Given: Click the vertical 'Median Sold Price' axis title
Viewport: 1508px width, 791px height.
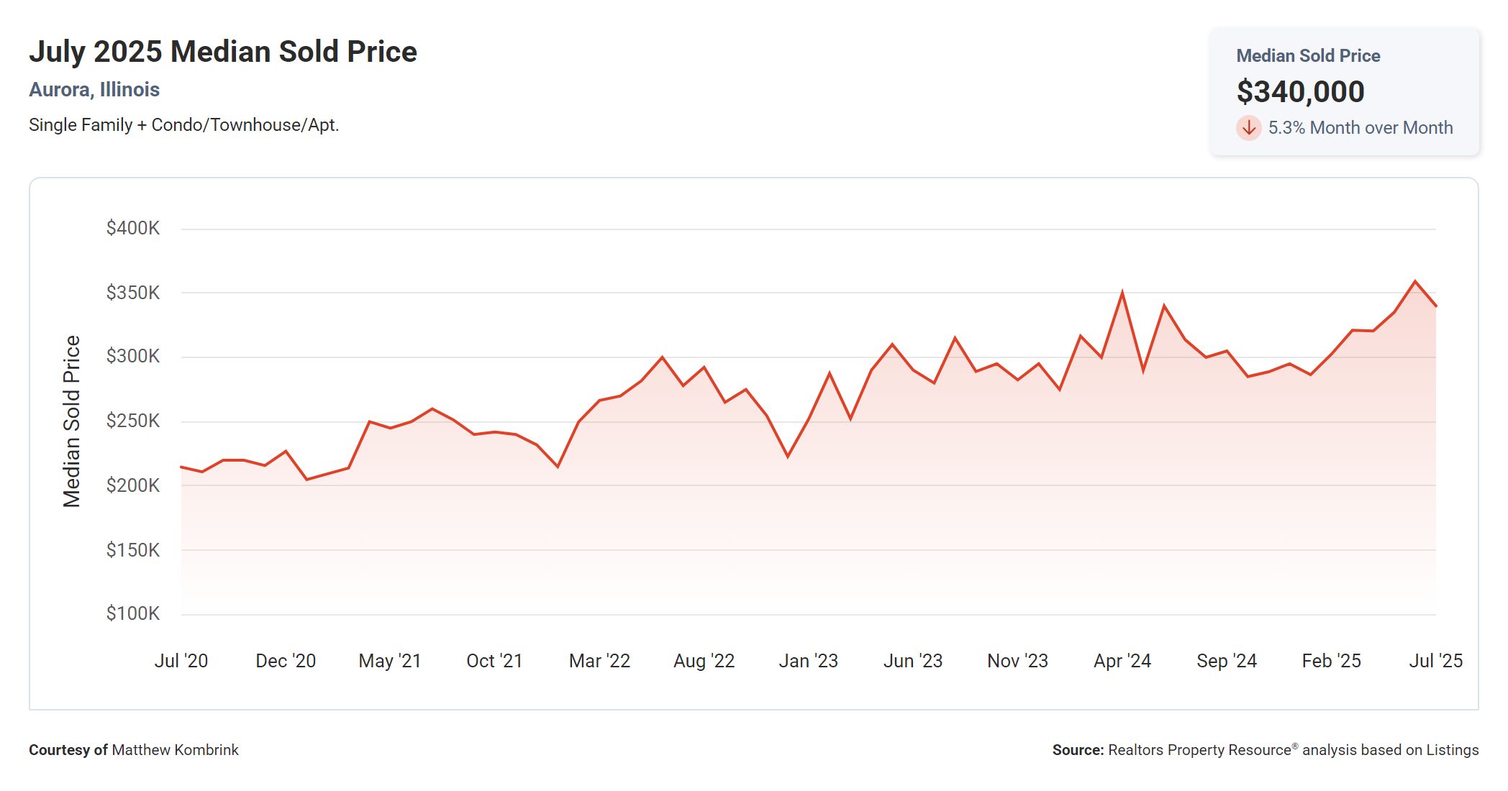Looking at the screenshot, I should click(72, 421).
